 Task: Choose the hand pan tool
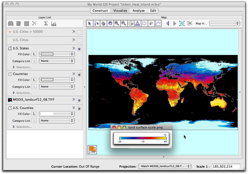click(110, 23)
